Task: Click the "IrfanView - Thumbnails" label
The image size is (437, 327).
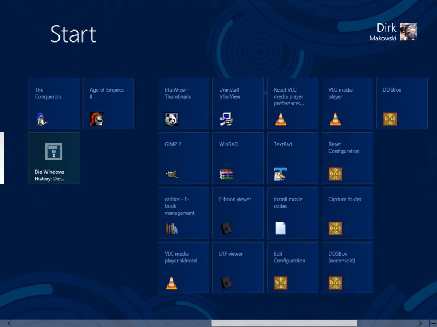Action: point(178,93)
